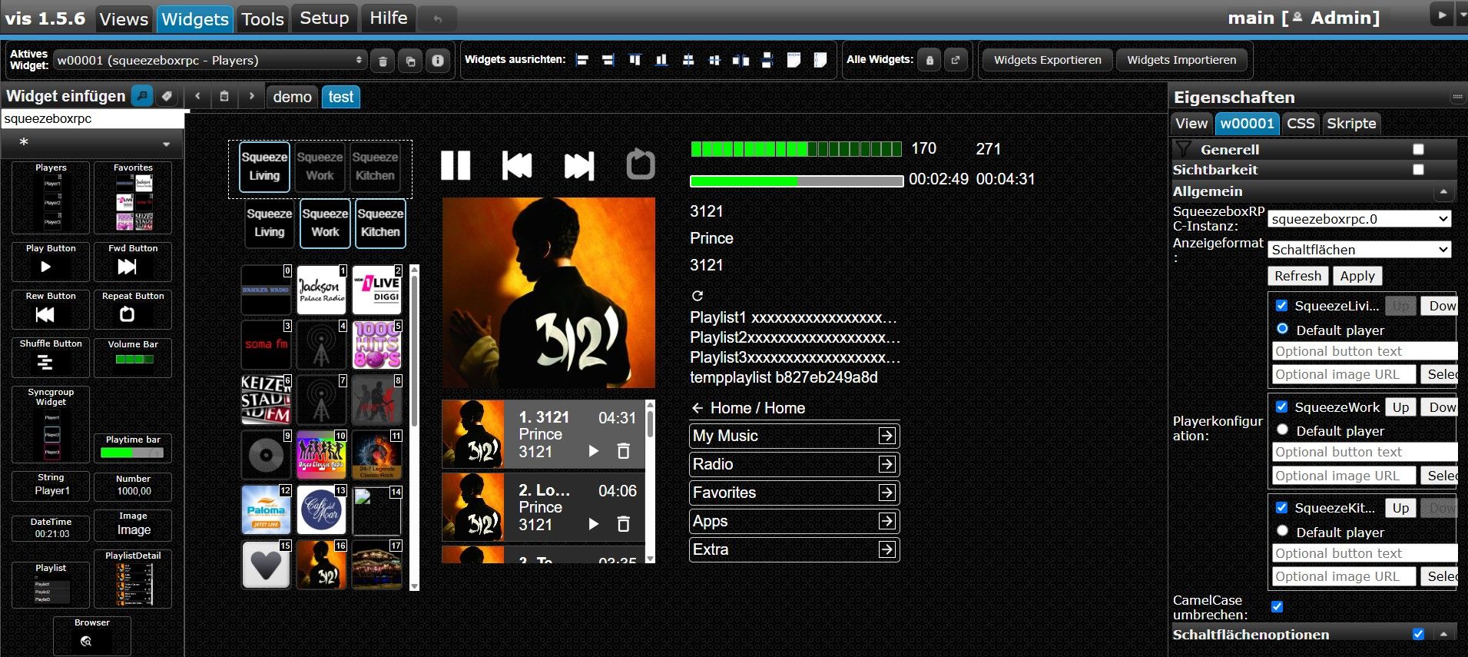Collapse the Allgemein section
The height and width of the screenshot is (657, 1468).
(1443, 191)
